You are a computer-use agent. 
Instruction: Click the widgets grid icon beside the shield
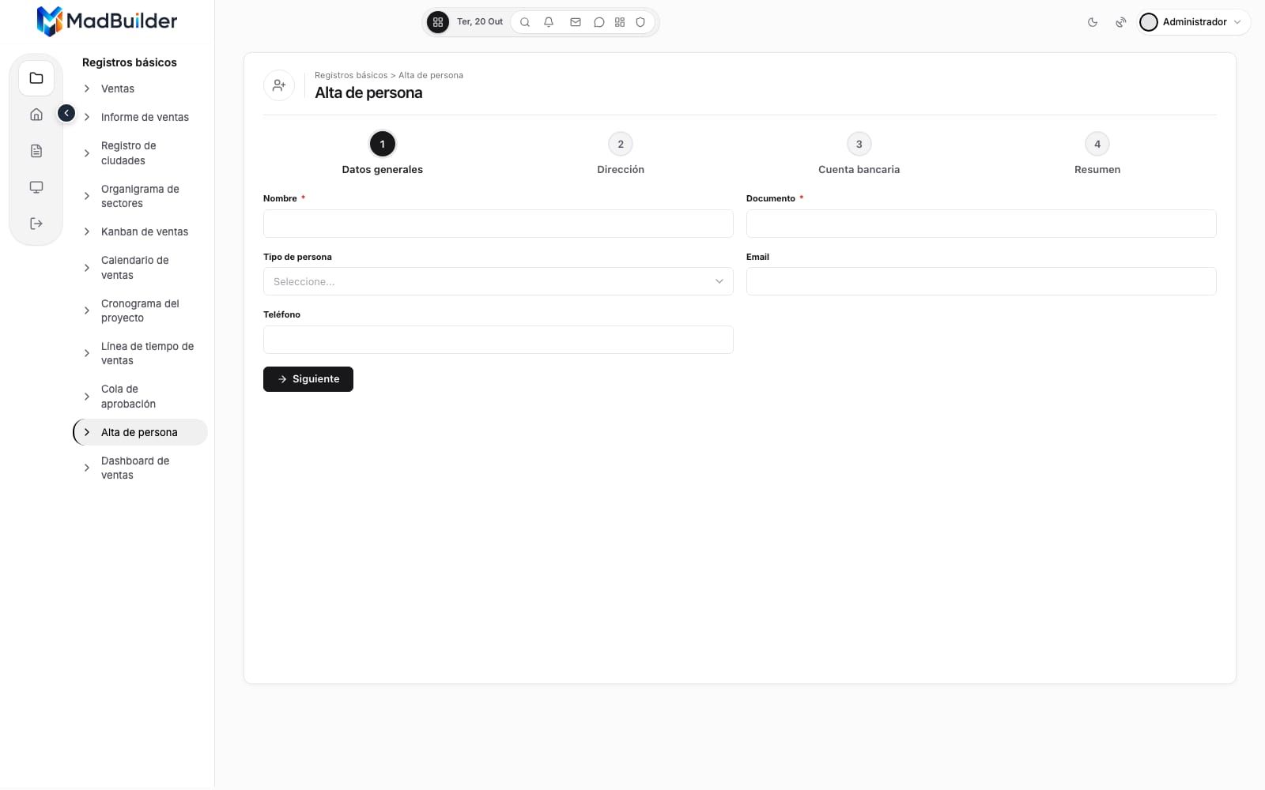pyautogui.click(x=620, y=22)
